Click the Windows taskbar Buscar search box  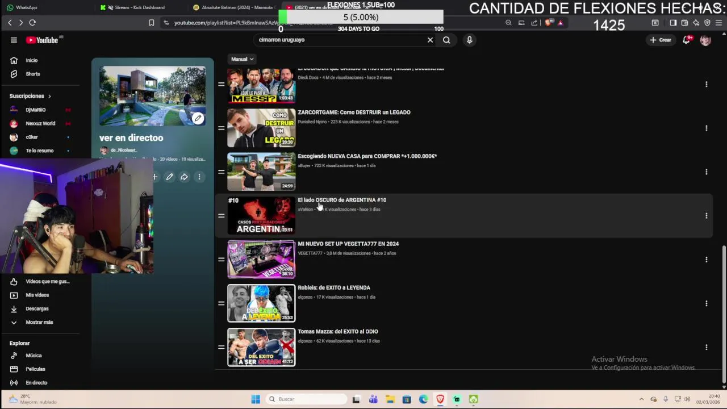(306, 399)
